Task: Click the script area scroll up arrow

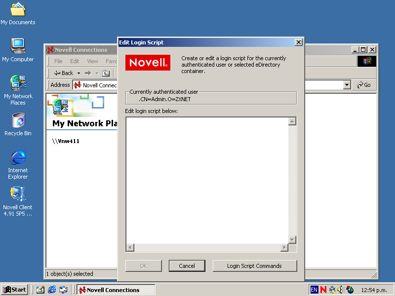Action: coord(292,121)
